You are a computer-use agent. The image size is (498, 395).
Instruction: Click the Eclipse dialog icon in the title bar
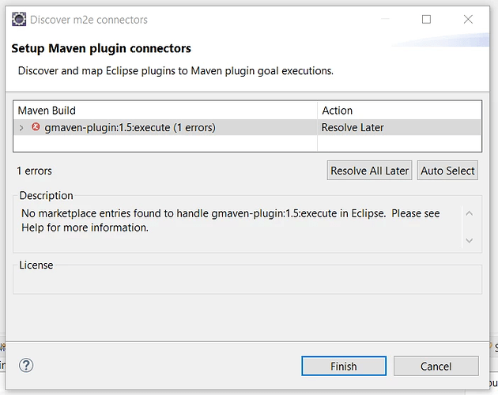point(19,19)
